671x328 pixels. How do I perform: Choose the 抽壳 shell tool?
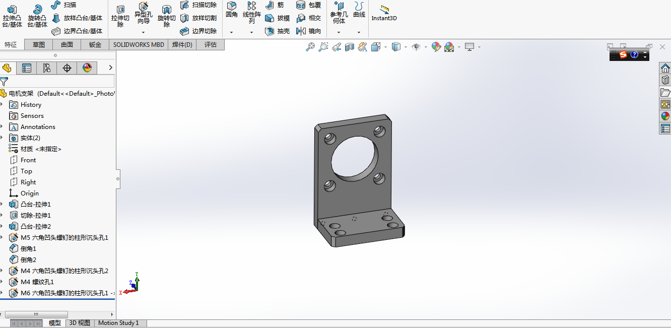(x=277, y=31)
